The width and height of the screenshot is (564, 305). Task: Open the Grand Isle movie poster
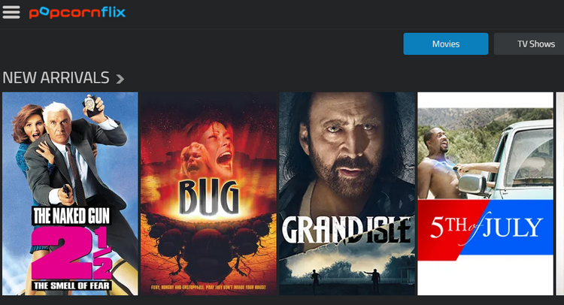pos(347,194)
